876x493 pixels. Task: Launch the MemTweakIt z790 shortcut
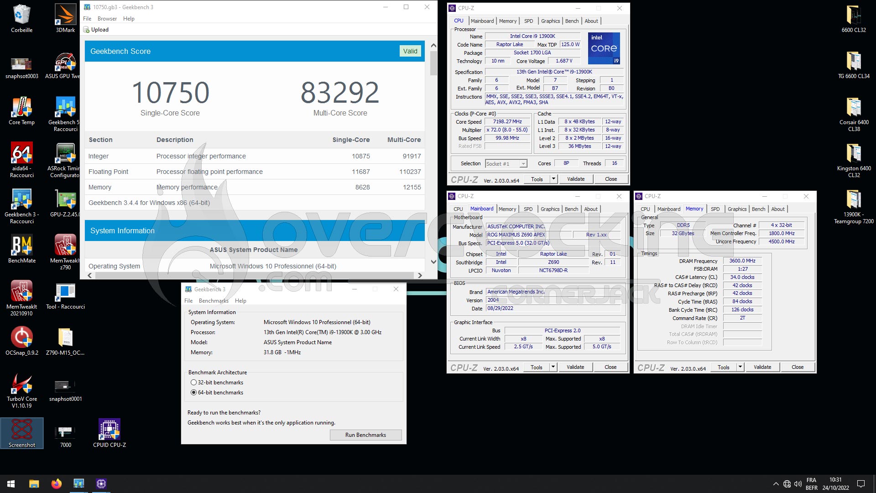click(65, 252)
